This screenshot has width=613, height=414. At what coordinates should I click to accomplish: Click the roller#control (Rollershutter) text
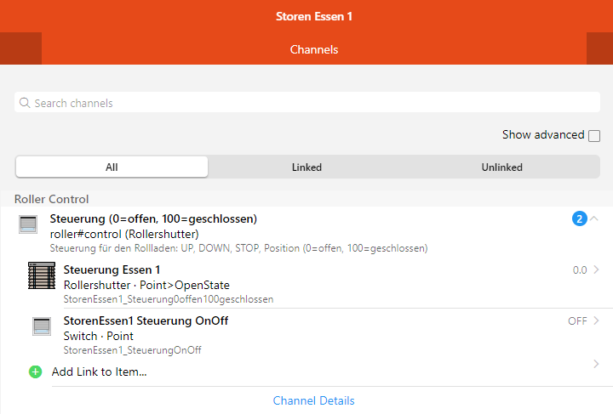(x=124, y=234)
